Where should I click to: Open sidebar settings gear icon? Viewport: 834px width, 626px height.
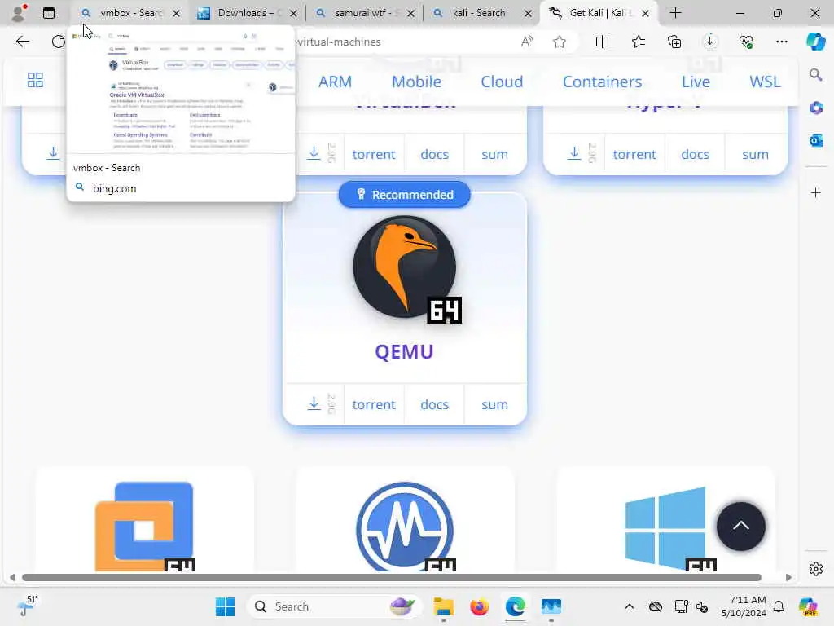pyautogui.click(x=816, y=569)
